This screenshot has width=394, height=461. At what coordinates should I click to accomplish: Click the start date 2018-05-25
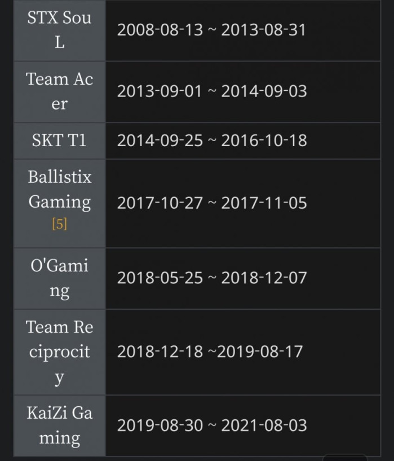pos(160,278)
